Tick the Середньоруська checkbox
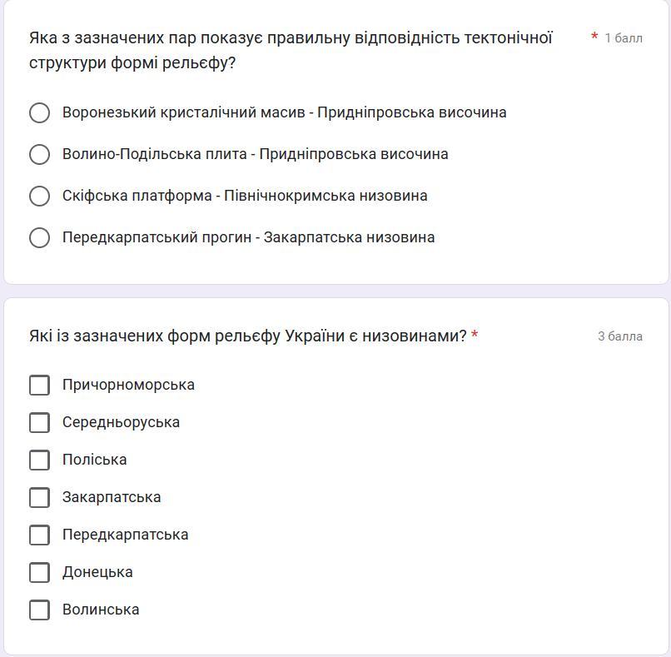 39,422
